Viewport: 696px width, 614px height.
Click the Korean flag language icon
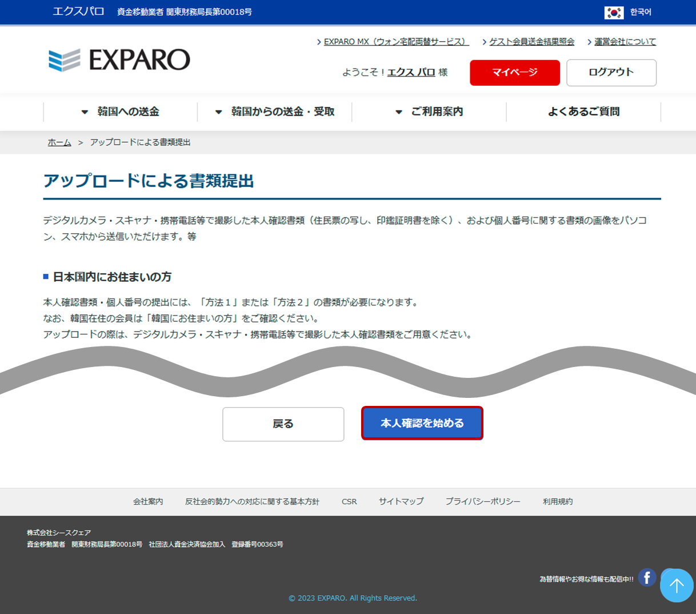(614, 12)
